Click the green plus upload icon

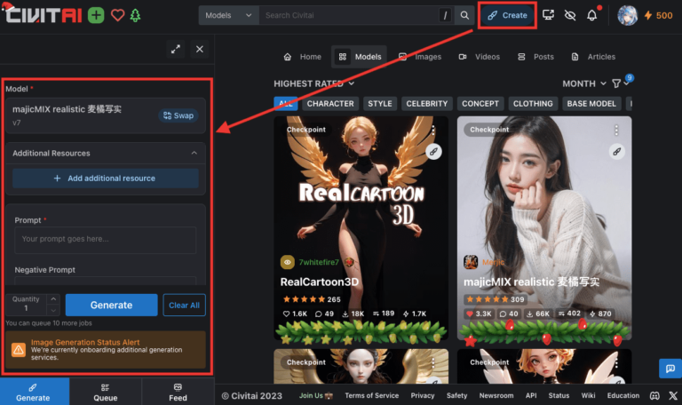tap(95, 15)
